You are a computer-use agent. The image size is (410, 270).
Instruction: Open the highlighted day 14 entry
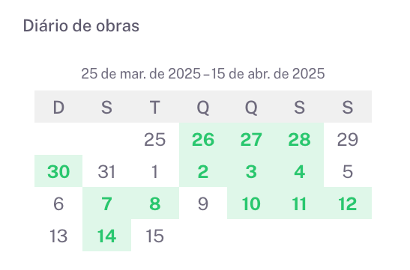pos(106,236)
